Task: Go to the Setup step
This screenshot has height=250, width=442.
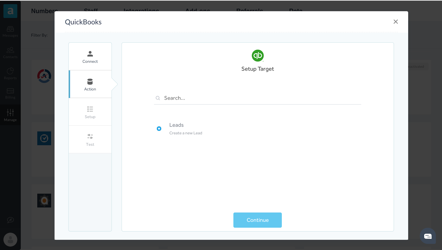Action: pos(90,112)
